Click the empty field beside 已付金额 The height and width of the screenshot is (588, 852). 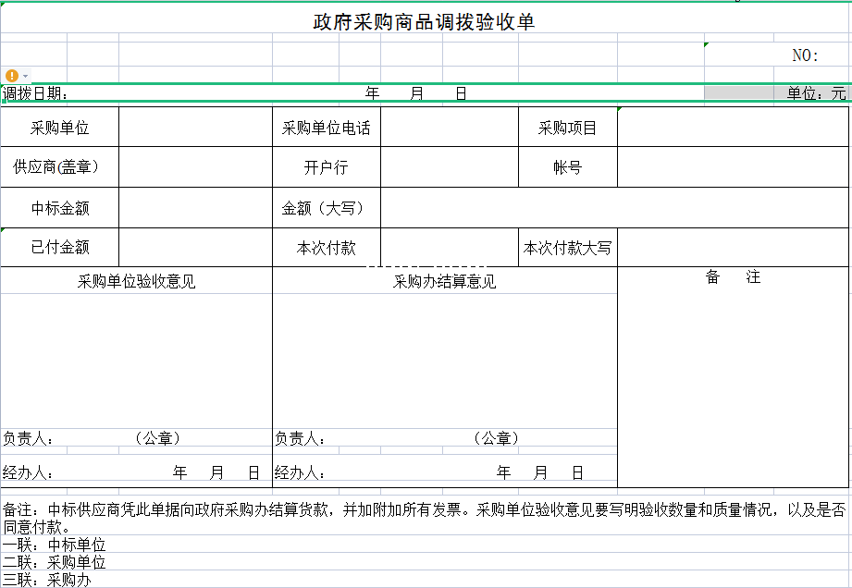coord(195,248)
